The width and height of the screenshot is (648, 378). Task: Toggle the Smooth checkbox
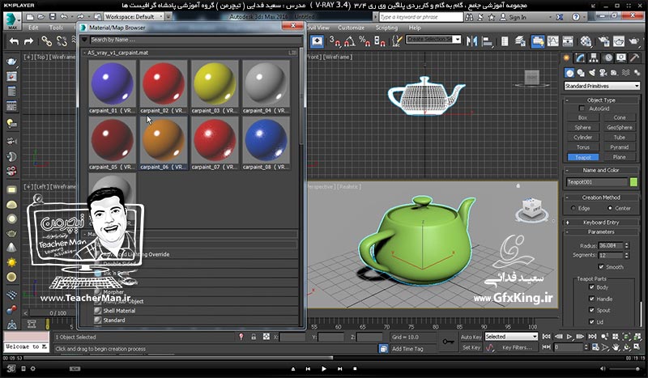601,267
